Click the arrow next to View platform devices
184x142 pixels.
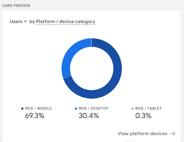pyautogui.click(x=173, y=134)
